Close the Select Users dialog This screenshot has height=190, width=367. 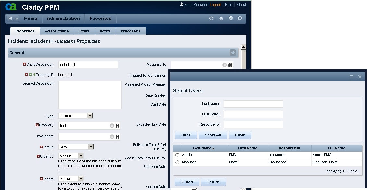coord(360,77)
